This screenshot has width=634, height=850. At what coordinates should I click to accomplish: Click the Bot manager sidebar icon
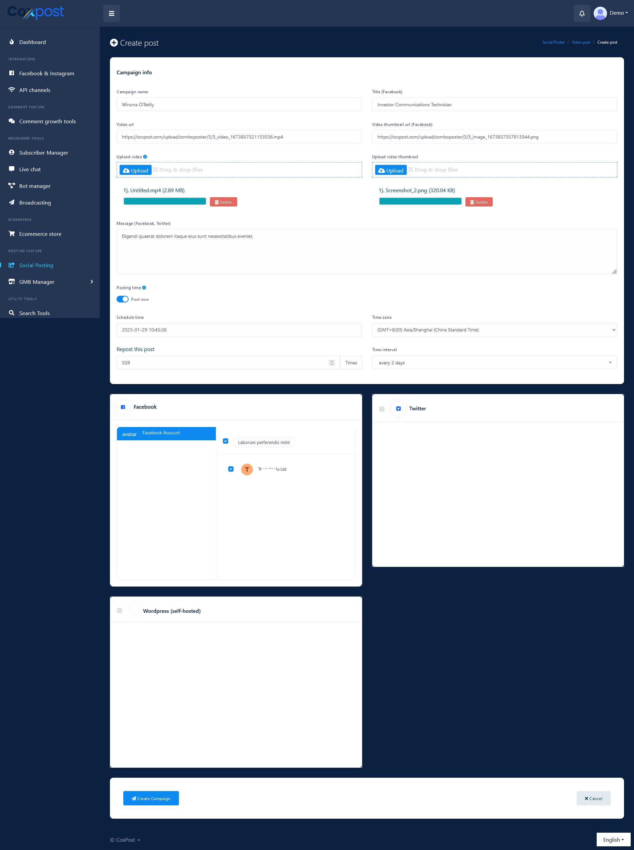coord(12,186)
